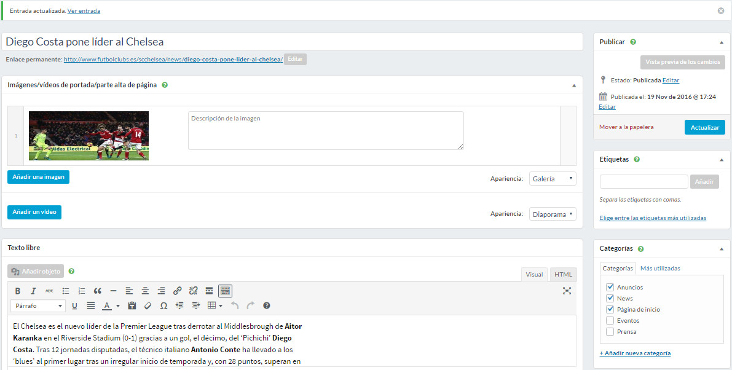Screen dimensions: 732x370
Task: Open the Diaporama appearance dropdown
Action: (553, 214)
